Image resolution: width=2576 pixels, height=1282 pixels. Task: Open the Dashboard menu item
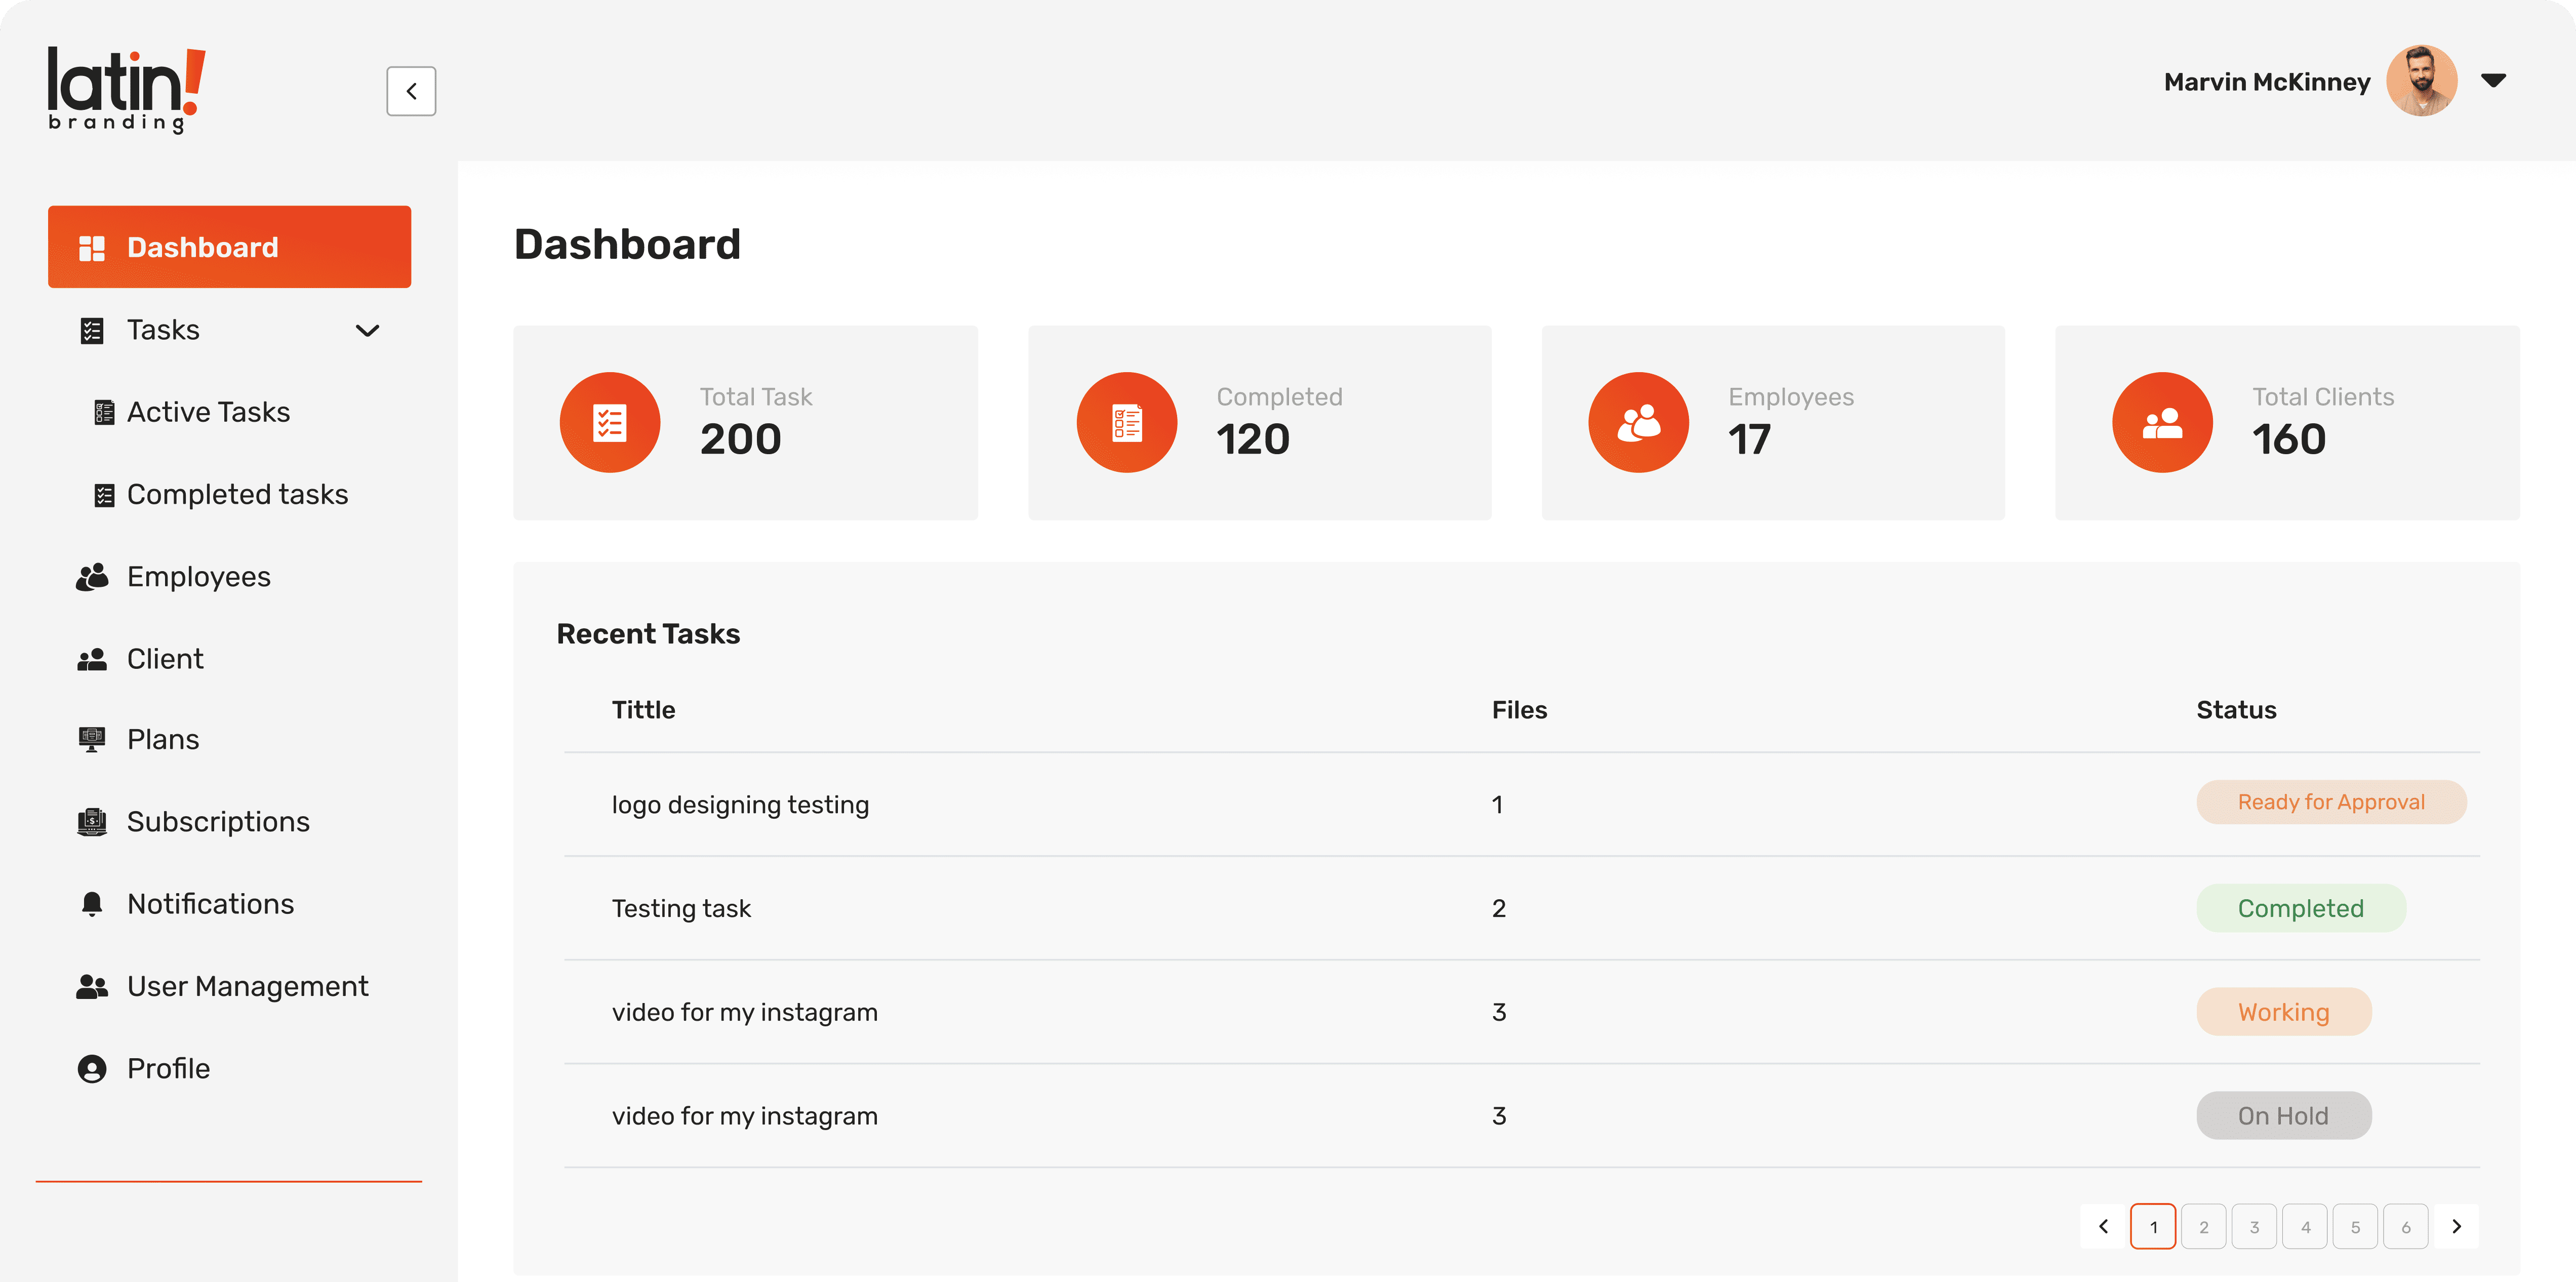pos(229,247)
